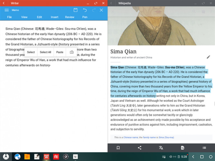The height and width of the screenshot is (161, 215).
Task: Open the Pen menu
Action: (85, 17)
